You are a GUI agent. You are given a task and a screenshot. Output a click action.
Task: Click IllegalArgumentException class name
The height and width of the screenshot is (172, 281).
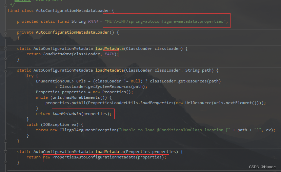88,130
